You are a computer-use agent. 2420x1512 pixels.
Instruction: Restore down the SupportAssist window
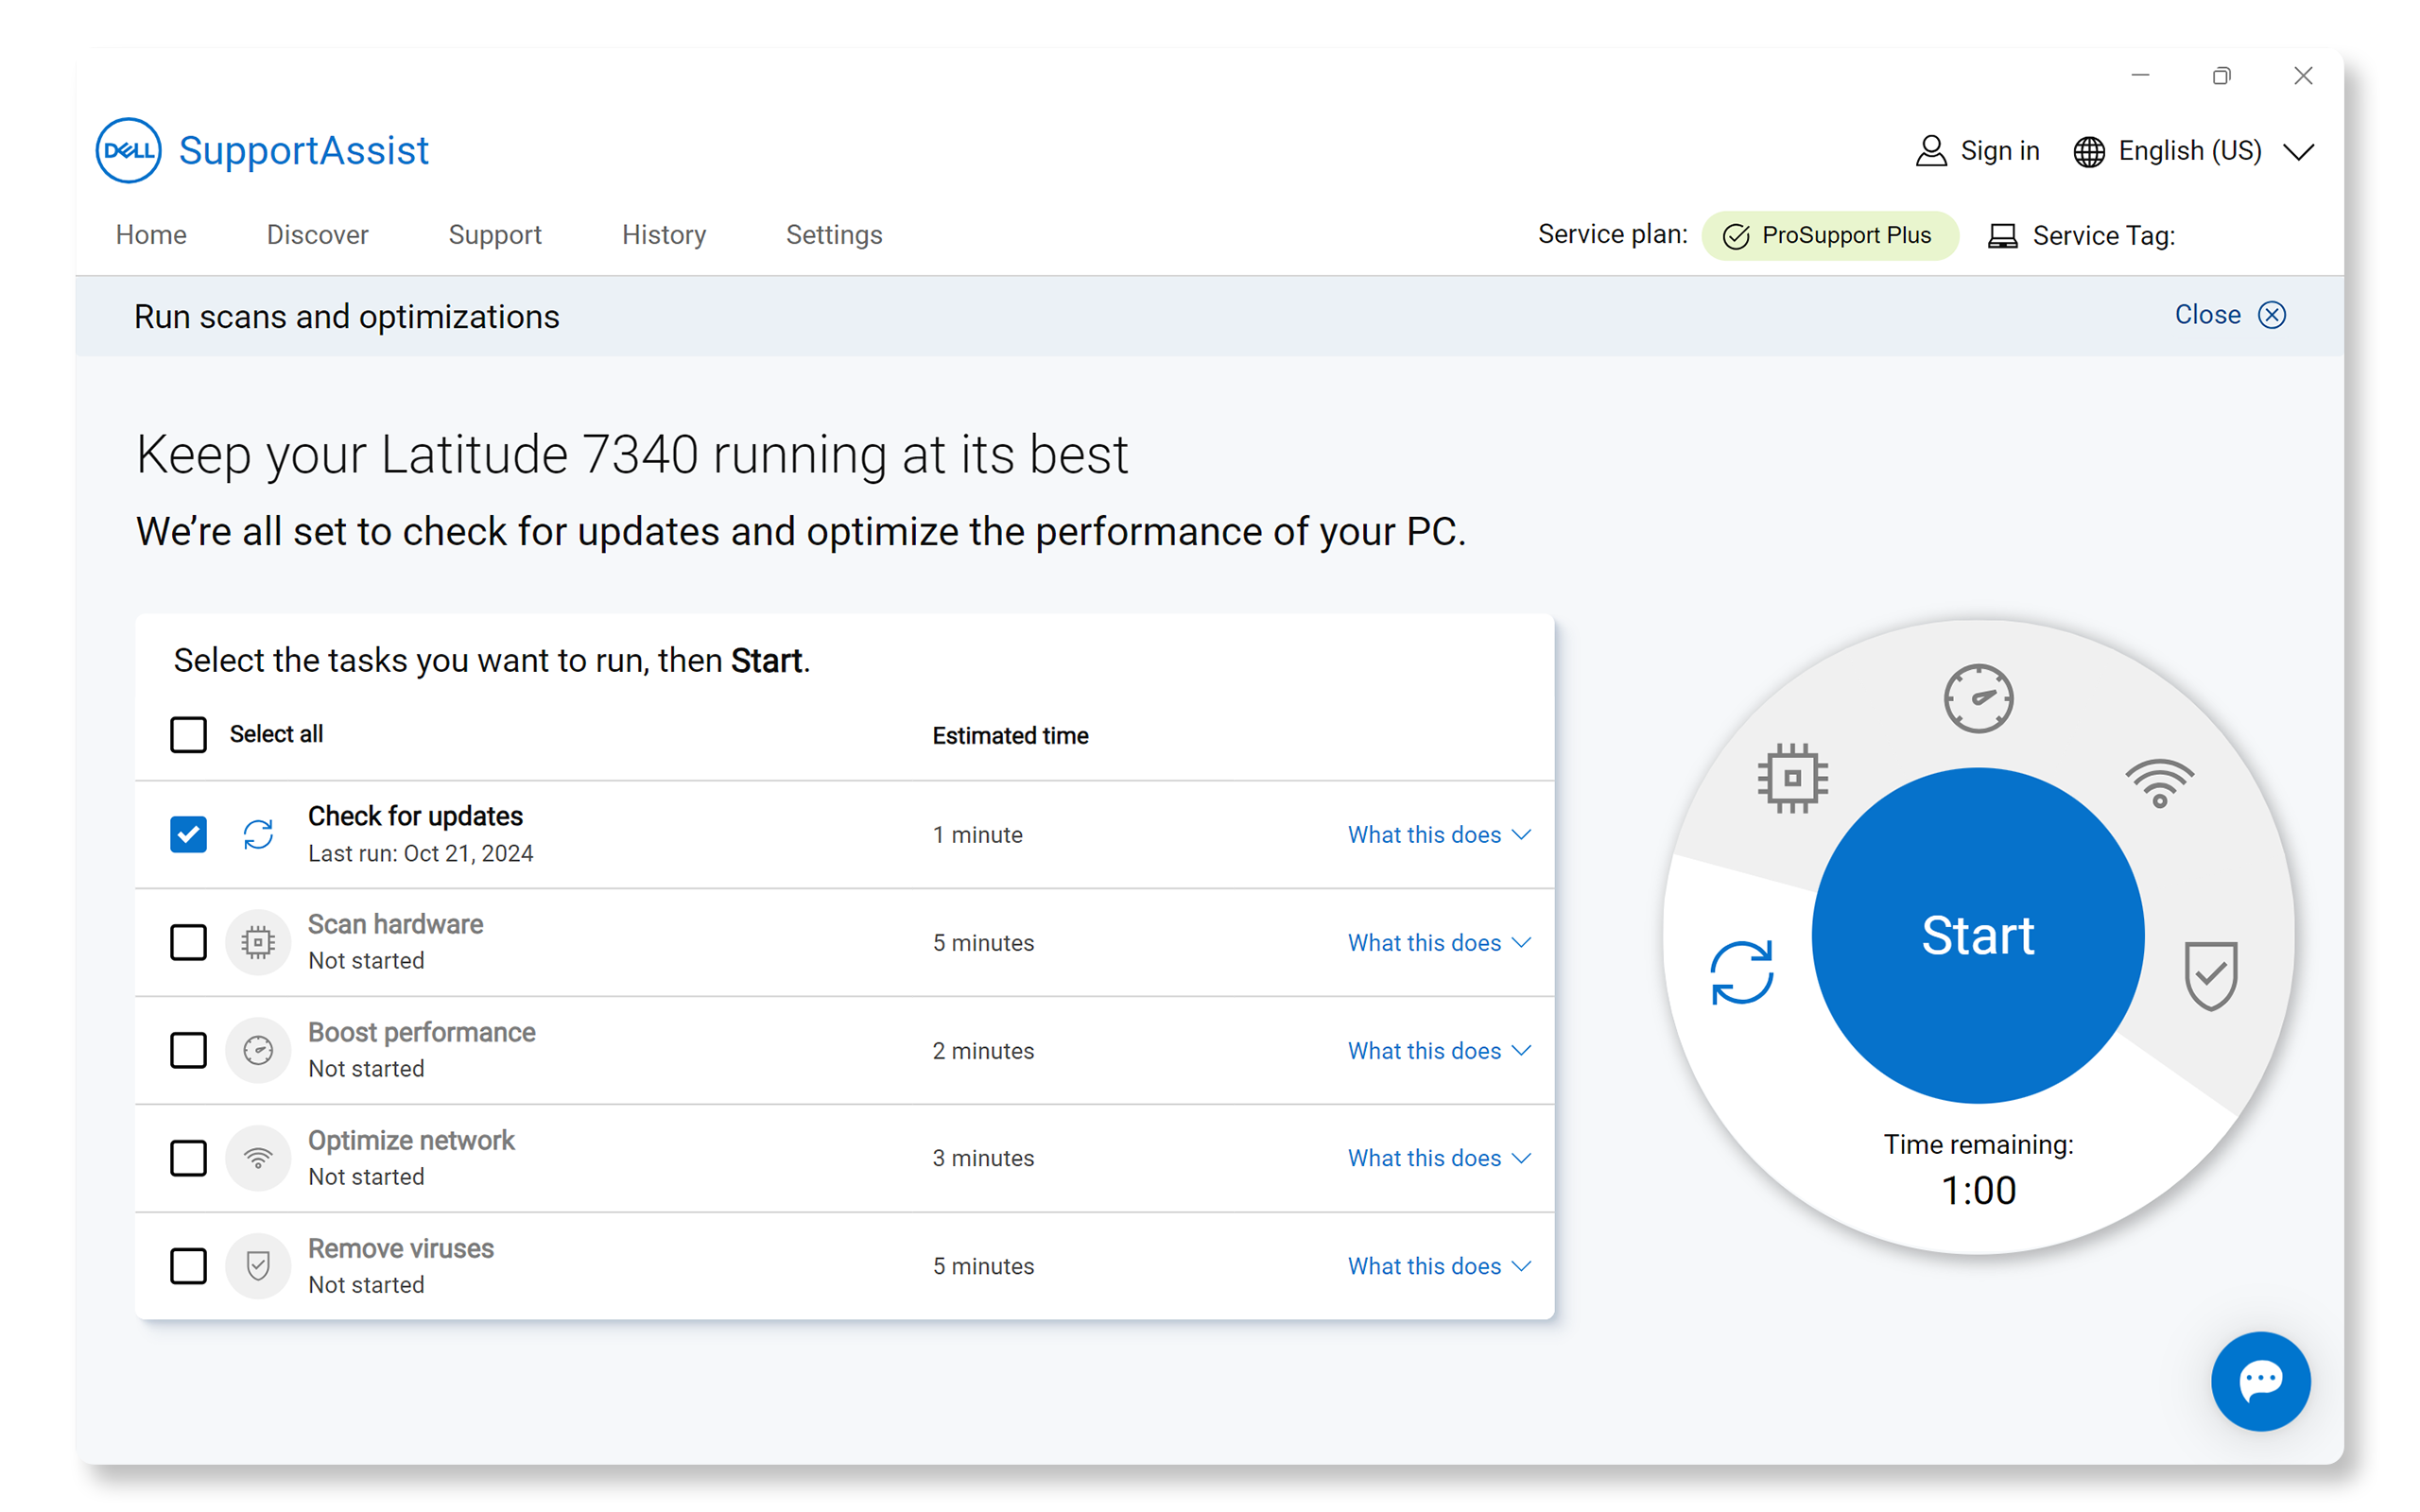(x=2221, y=76)
